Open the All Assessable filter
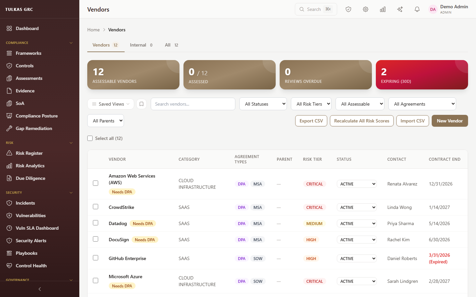The width and height of the screenshot is (476, 297). tap(360, 104)
